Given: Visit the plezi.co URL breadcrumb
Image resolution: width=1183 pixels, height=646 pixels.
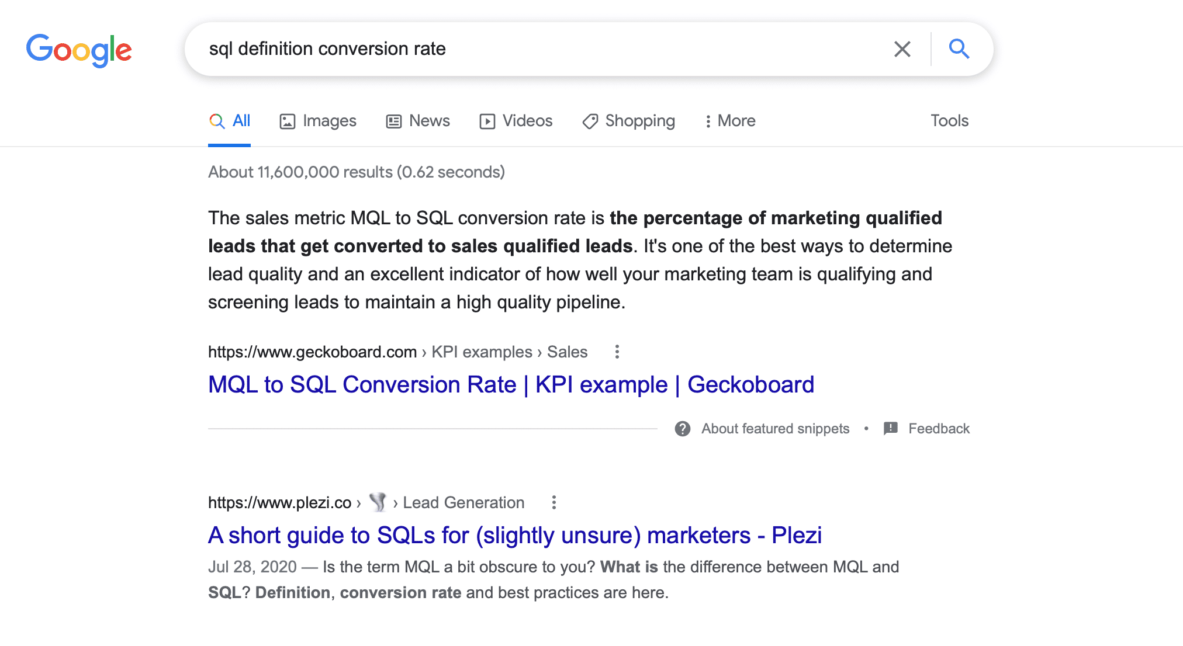Looking at the screenshot, I should click(279, 503).
